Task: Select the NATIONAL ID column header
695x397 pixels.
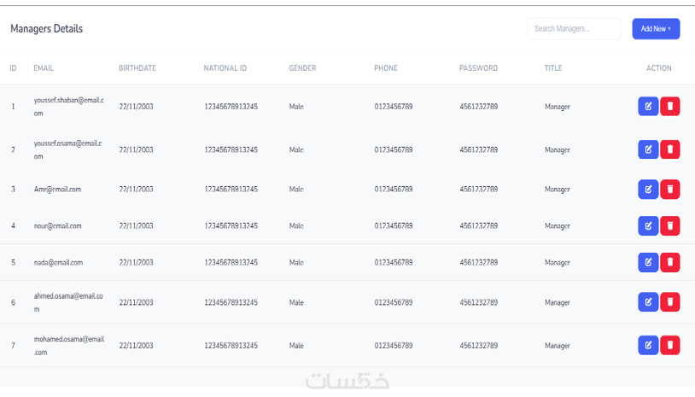Action: [225, 68]
